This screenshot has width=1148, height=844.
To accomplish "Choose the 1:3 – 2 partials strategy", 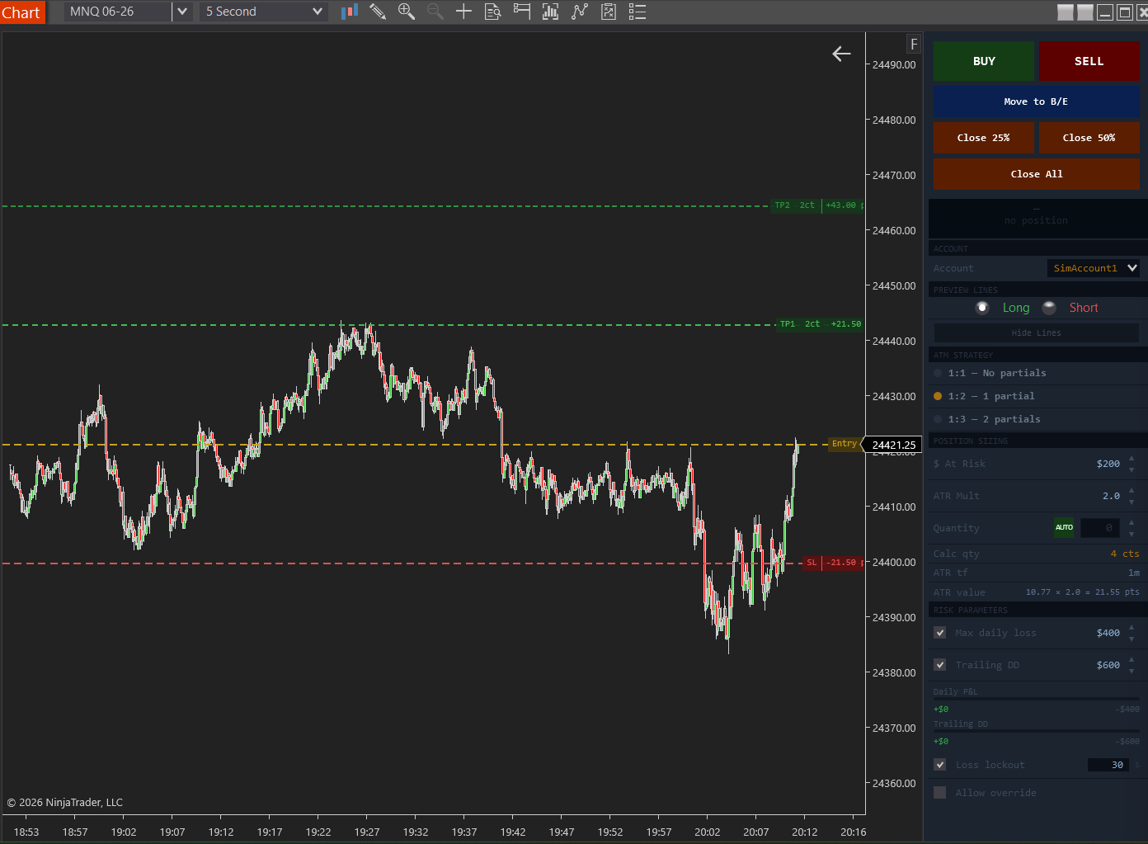I will click(937, 419).
